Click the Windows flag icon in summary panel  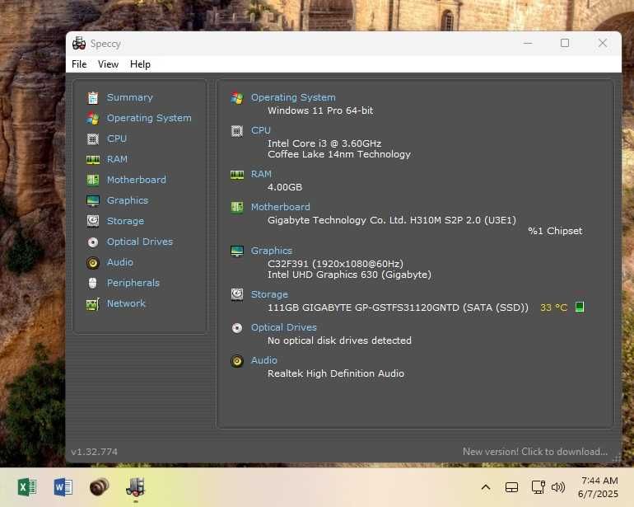237,98
